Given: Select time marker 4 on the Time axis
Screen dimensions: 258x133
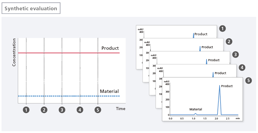Looking at the screenshot, I should click(80, 110).
